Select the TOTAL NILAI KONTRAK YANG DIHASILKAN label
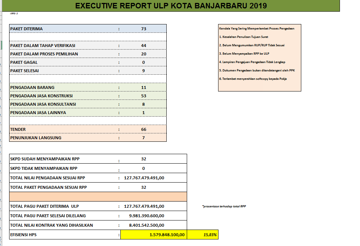Screen dimensions: 360x246 tap(51, 225)
